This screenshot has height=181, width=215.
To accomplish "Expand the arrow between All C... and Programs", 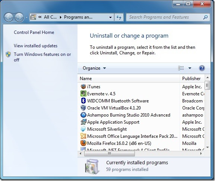I will click(61, 17).
